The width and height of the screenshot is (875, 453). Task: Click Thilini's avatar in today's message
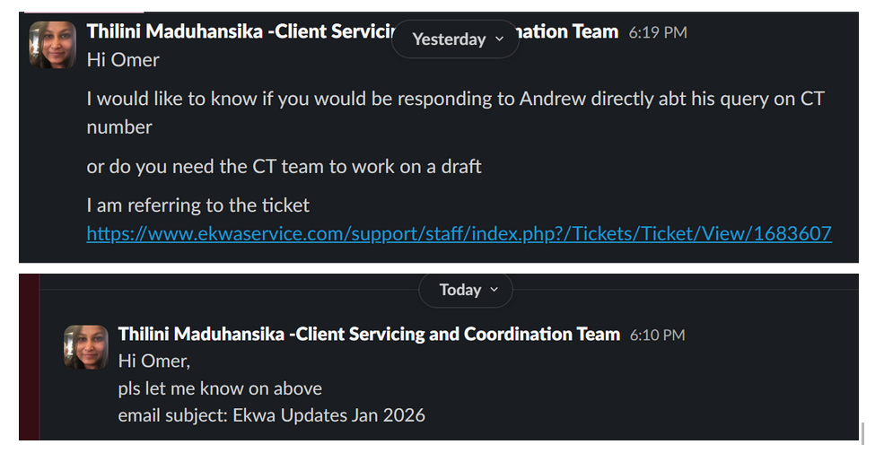[85, 347]
